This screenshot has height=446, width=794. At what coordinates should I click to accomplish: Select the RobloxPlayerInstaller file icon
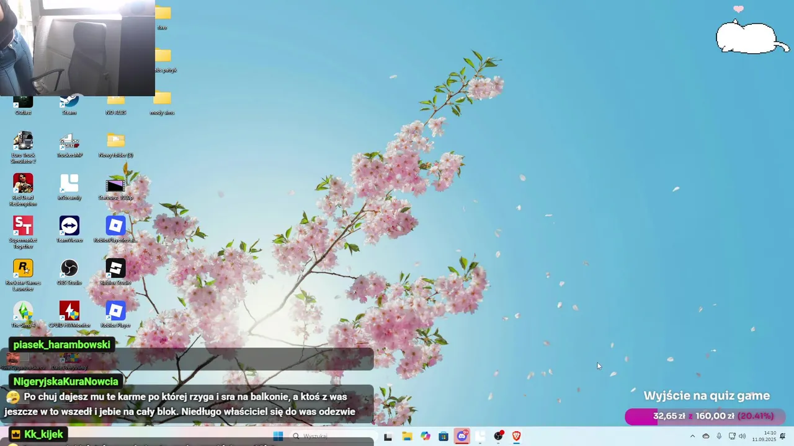coord(115,229)
